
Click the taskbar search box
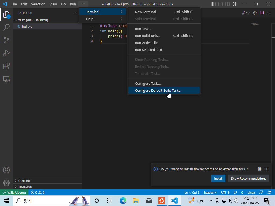coord(52,201)
